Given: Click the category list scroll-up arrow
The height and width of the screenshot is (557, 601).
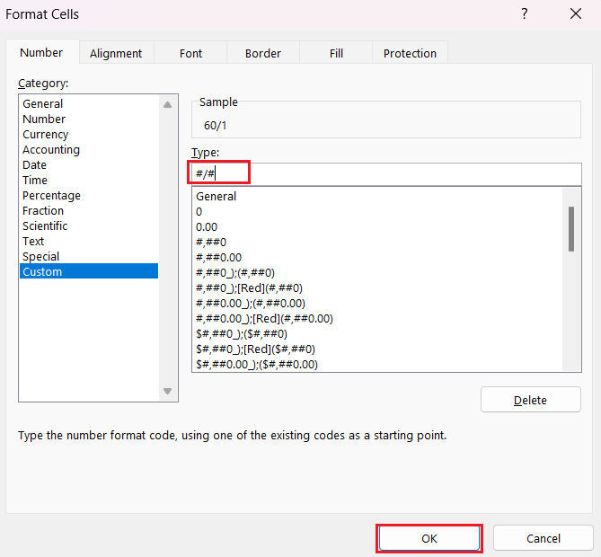Looking at the screenshot, I should click(x=167, y=104).
